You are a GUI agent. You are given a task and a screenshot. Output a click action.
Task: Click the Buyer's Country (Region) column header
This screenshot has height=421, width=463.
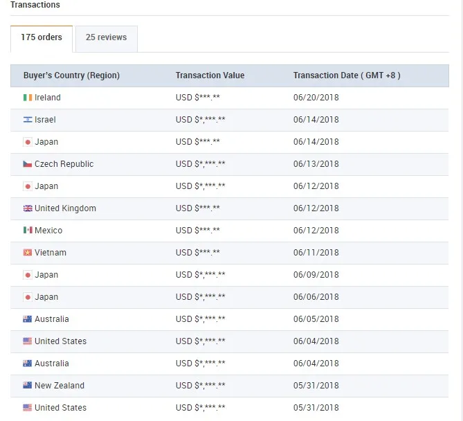[71, 75]
